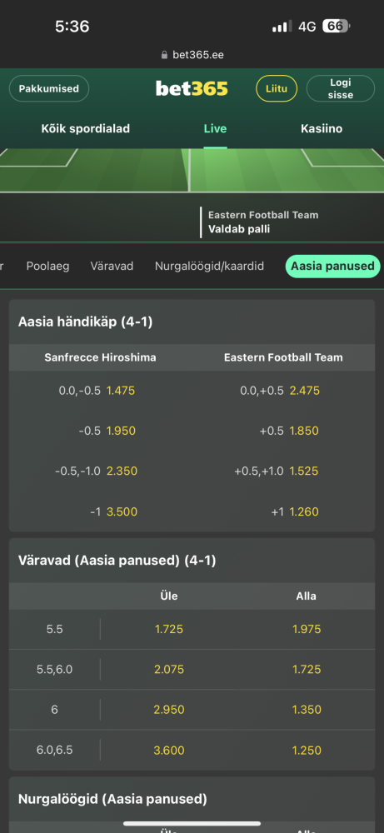The height and width of the screenshot is (833, 384).
Task: Select Alla 6.0,6.5 odds 1.250
Action: coord(307,751)
